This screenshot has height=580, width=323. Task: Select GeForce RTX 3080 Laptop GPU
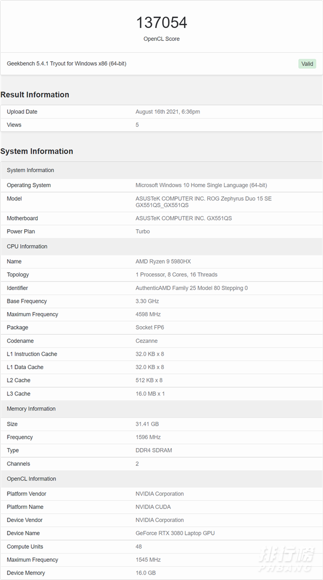tap(175, 533)
